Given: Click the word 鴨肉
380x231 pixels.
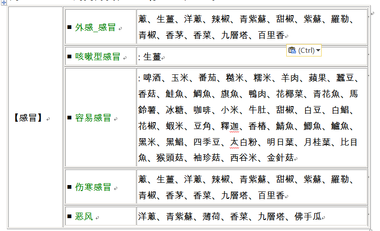Looking at the screenshot, I should (x=258, y=94).
